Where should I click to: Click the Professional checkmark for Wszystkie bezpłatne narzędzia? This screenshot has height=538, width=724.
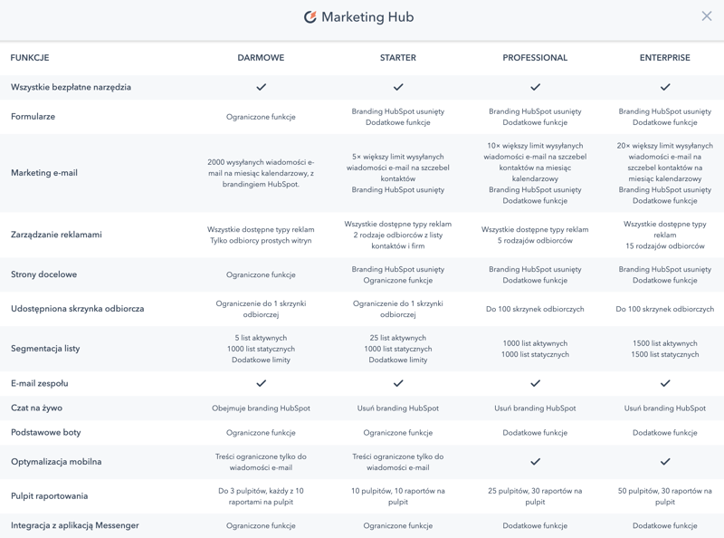pos(535,87)
